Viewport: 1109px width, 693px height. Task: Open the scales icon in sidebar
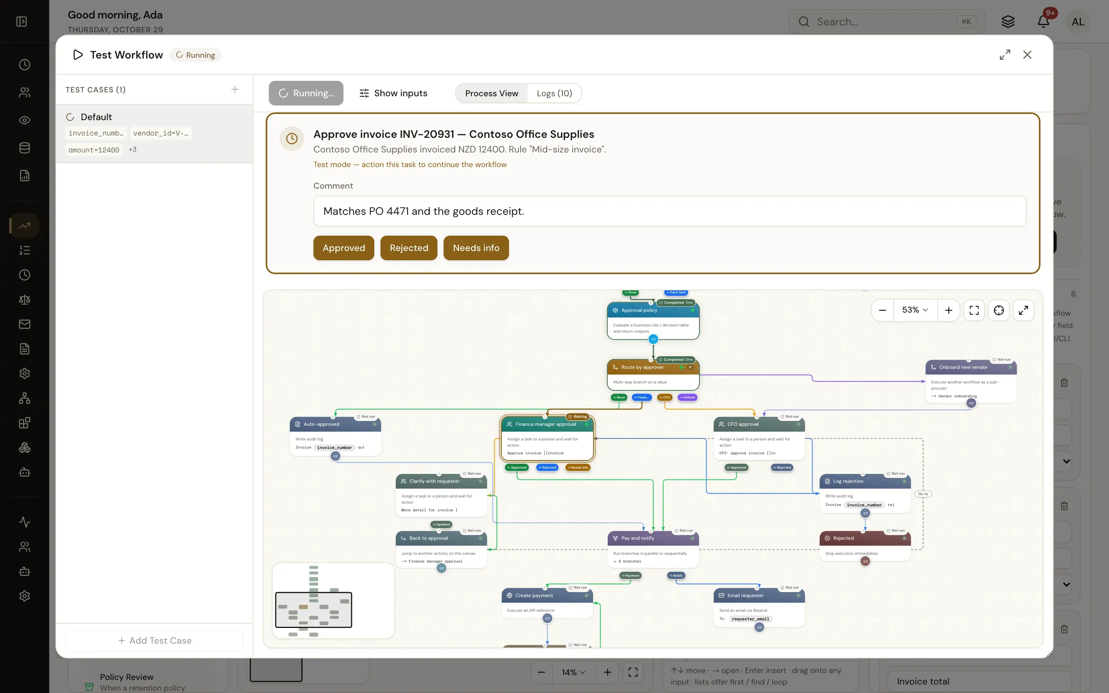click(25, 300)
